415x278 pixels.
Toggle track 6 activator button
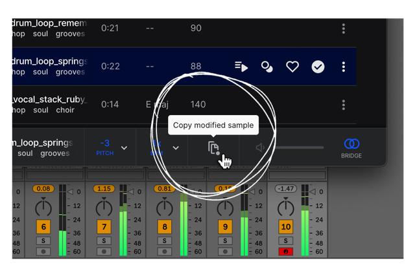tap(43, 227)
